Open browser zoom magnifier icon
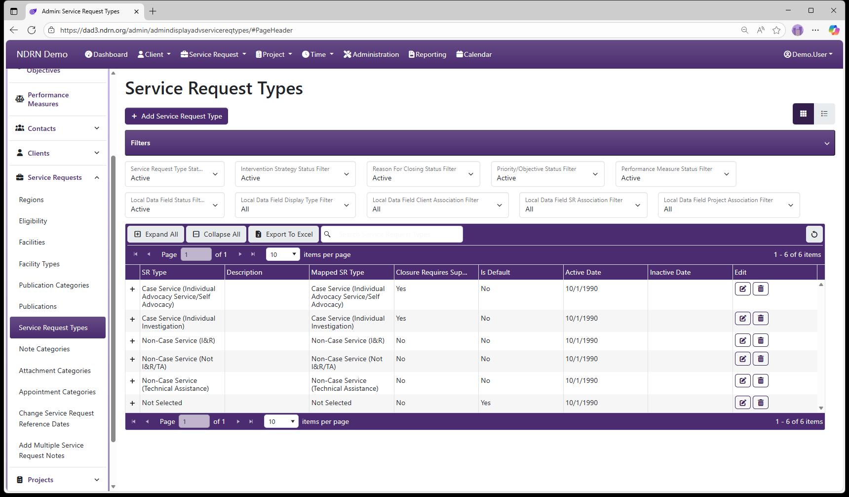This screenshot has width=849, height=497. 745,30
